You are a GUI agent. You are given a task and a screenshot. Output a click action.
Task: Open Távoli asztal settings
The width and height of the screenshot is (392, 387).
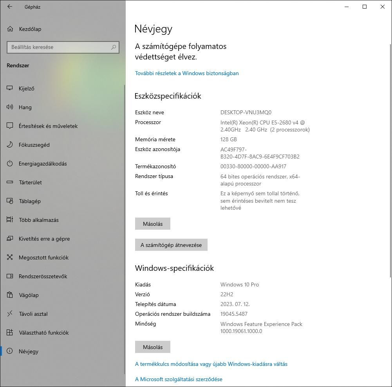tap(63, 314)
